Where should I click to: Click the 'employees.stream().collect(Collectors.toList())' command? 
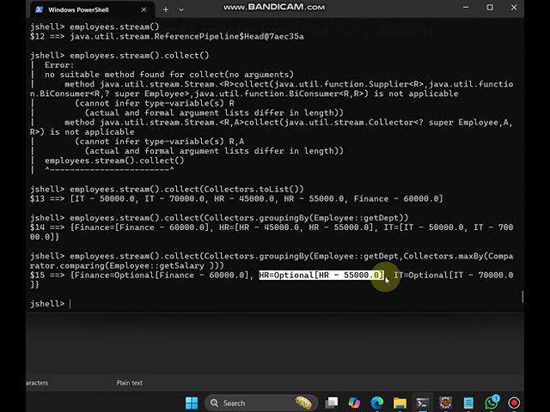186,189
